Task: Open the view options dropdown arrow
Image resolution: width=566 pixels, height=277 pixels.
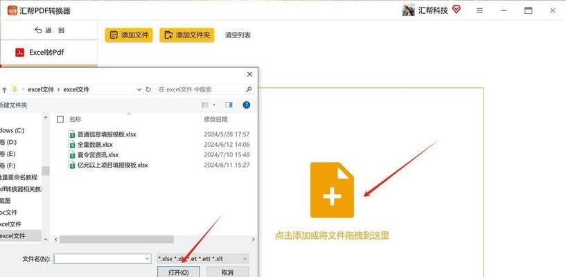Action: click(x=214, y=105)
